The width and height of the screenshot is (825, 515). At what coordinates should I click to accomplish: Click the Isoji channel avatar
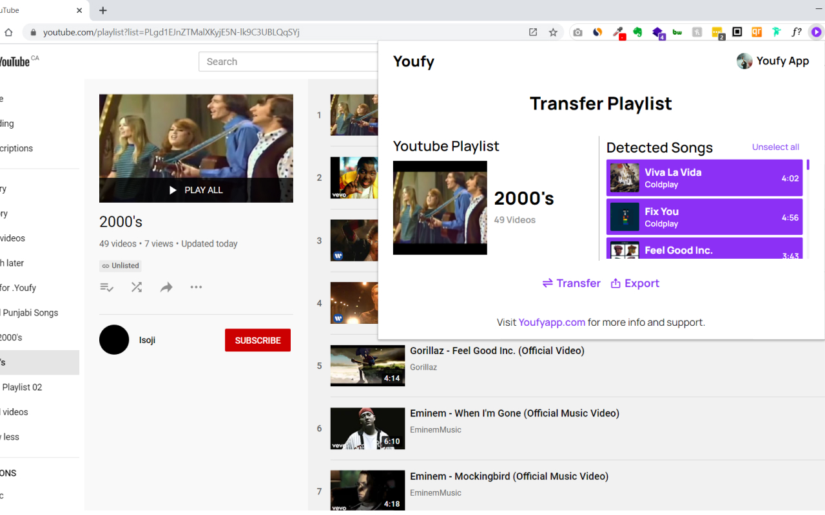pos(114,339)
